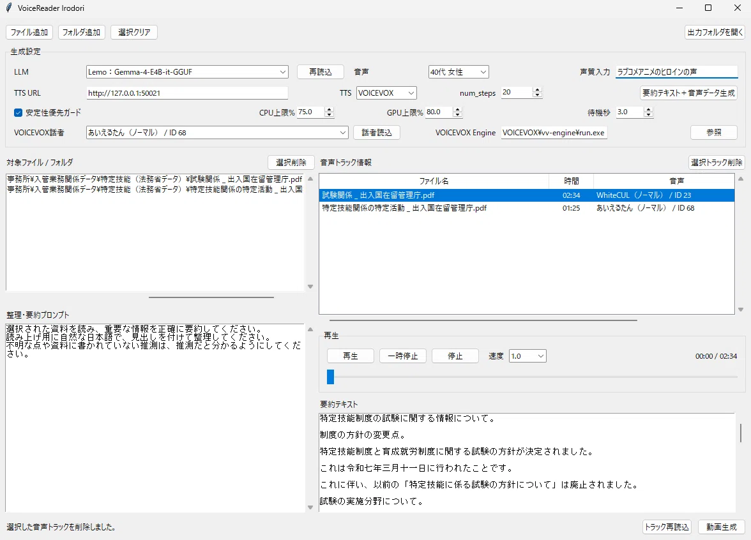Click the 再生 play button

pos(350,356)
